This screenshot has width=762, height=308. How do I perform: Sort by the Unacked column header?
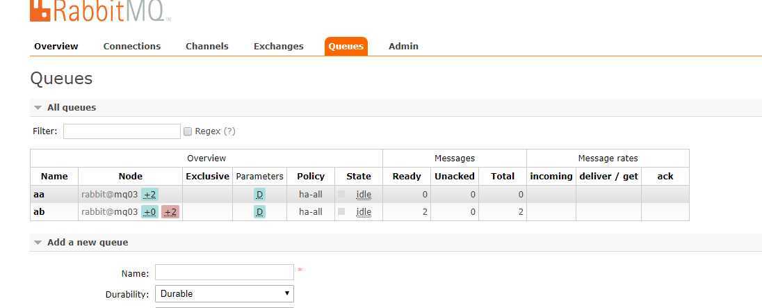pyautogui.click(x=455, y=177)
